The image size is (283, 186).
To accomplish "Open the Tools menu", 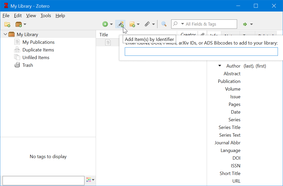I will pyautogui.click(x=46, y=16).
